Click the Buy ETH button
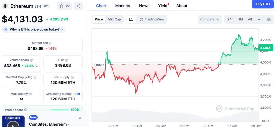 pos(263,4)
